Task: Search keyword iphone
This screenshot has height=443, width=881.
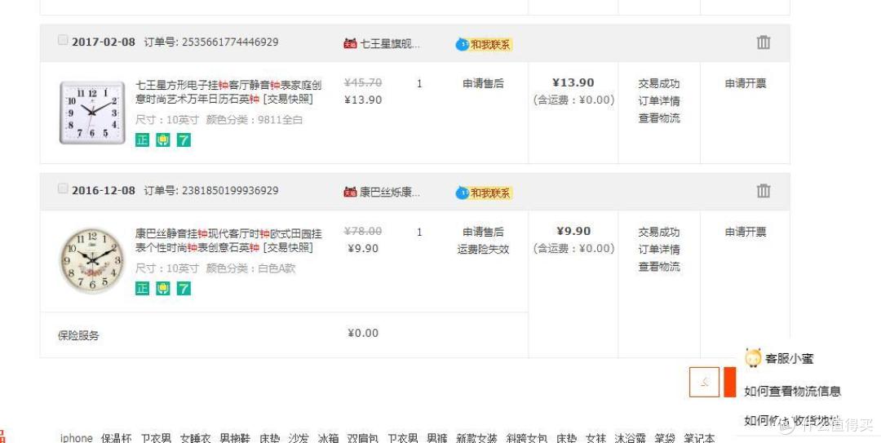Action: point(76,438)
